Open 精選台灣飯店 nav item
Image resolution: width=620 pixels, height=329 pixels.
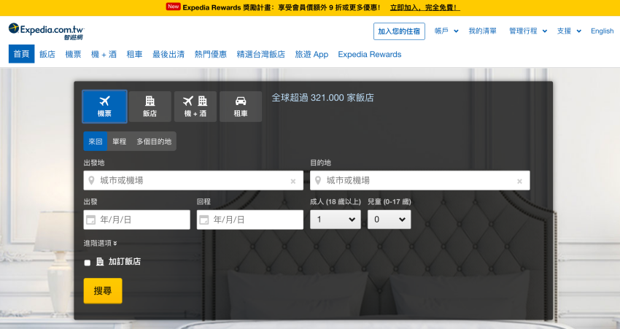click(x=260, y=54)
